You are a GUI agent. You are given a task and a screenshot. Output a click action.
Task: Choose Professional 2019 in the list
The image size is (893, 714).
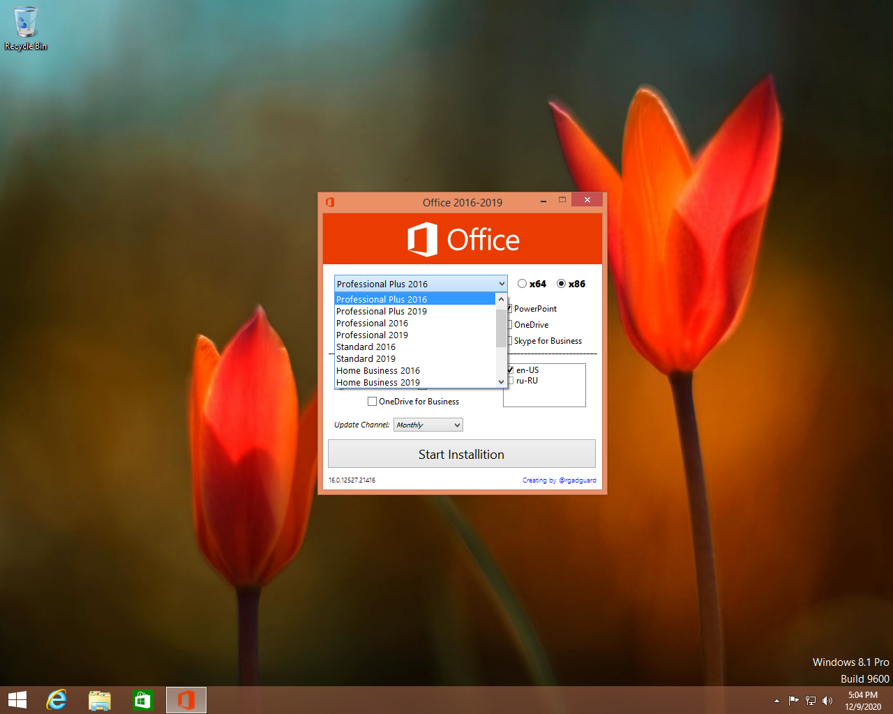[x=415, y=335]
